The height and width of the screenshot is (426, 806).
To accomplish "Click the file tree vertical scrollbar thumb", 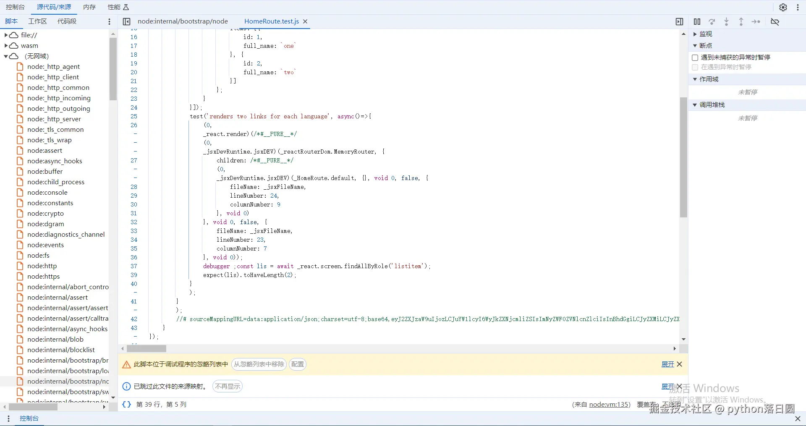I will point(113,69).
